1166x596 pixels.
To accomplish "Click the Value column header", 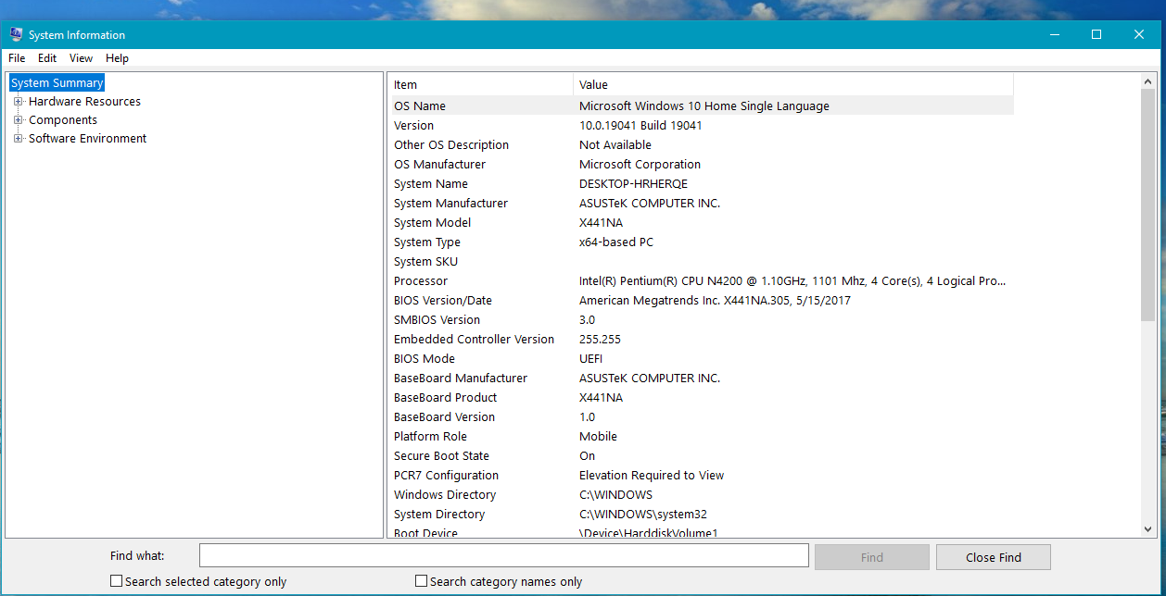I will (x=793, y=84).
